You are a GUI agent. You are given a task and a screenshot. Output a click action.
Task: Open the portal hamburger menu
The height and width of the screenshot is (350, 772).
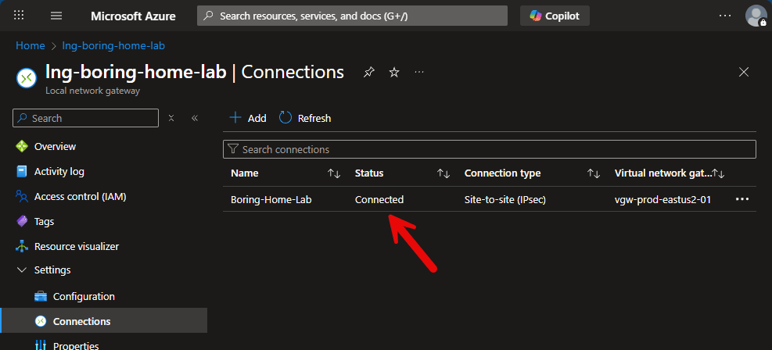(x=56, y=16)
